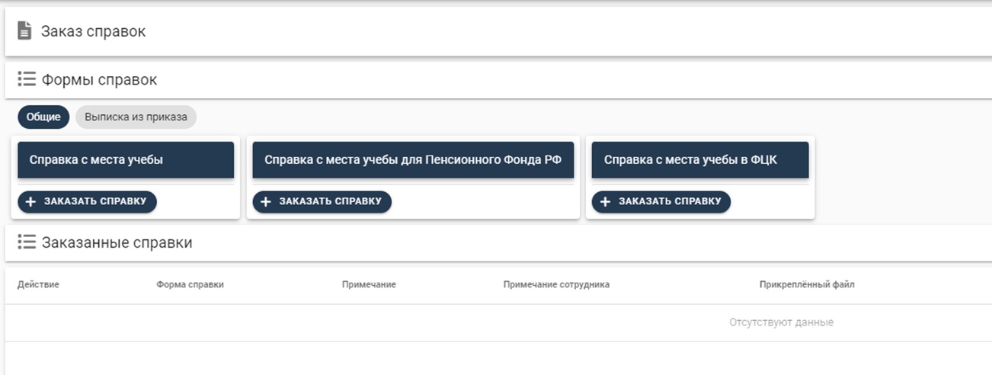Screen dimensions: 992x375
Task: Select the Пенсионного Фонда РФ card header
Action: pos(413,160)
